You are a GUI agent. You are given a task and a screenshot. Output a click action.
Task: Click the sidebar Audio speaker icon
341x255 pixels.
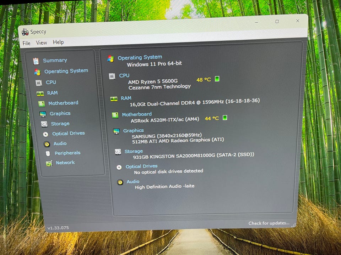(x=47, y=144)
